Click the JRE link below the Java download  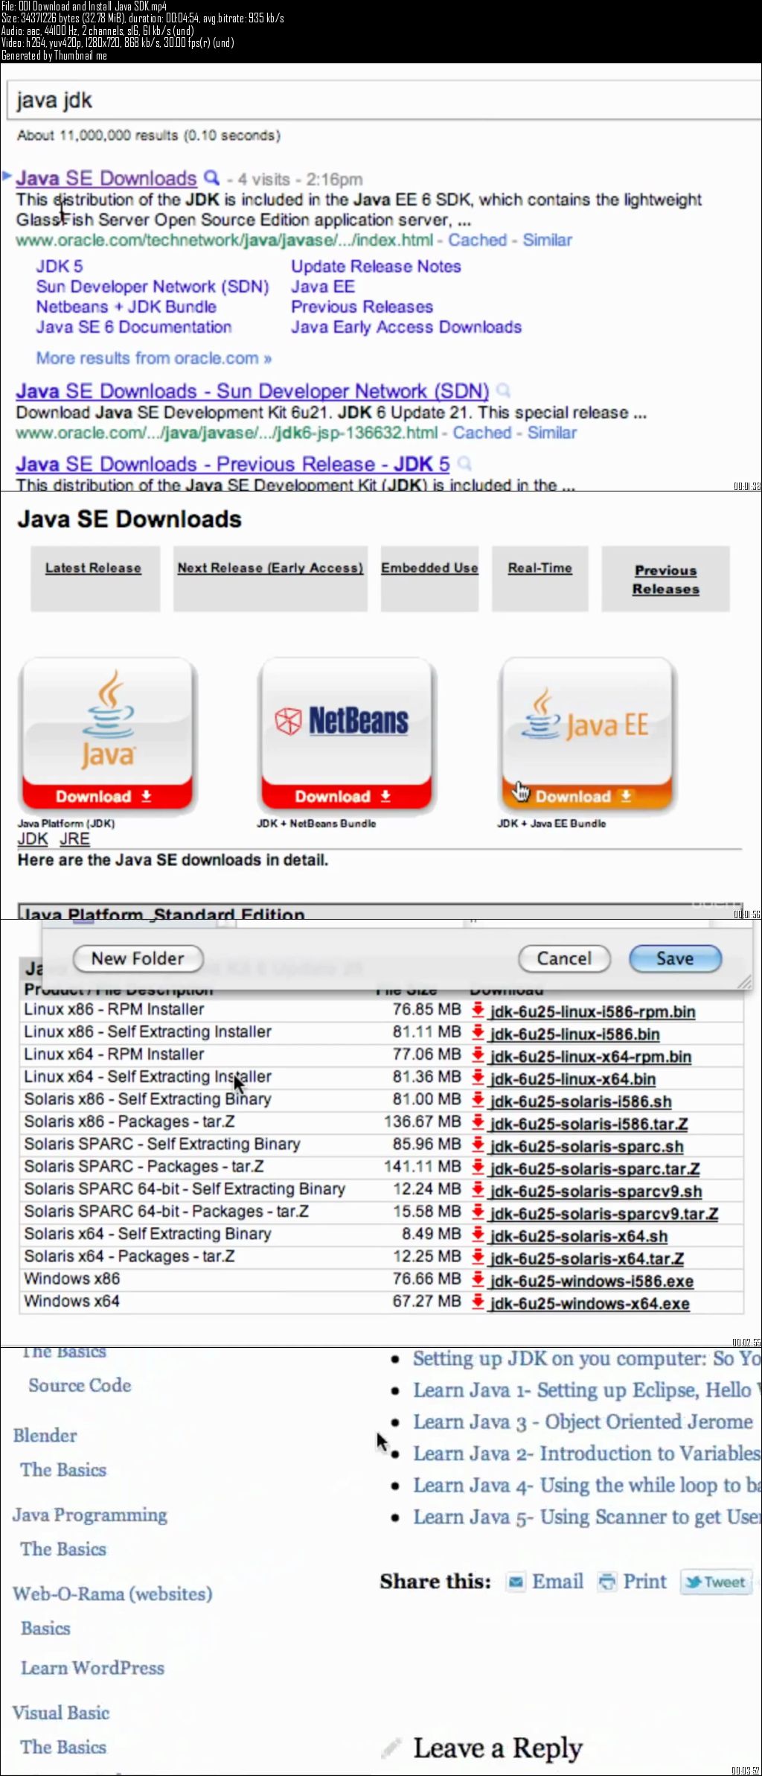tap(74, 839)
